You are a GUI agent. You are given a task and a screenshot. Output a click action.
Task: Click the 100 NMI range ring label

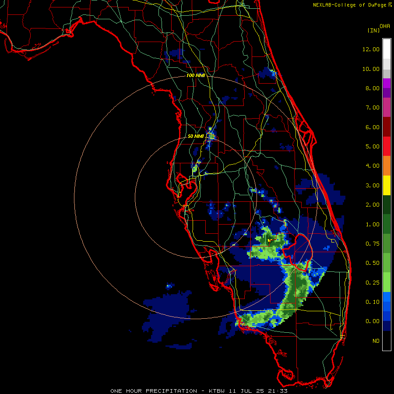pyautogui.click(x=196, y=75)
